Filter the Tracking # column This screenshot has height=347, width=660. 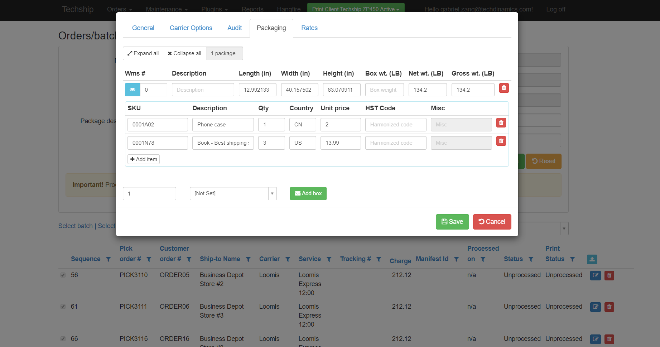tap(379, 259)
